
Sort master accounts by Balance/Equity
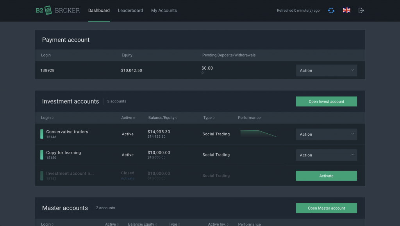coord(143,224)
